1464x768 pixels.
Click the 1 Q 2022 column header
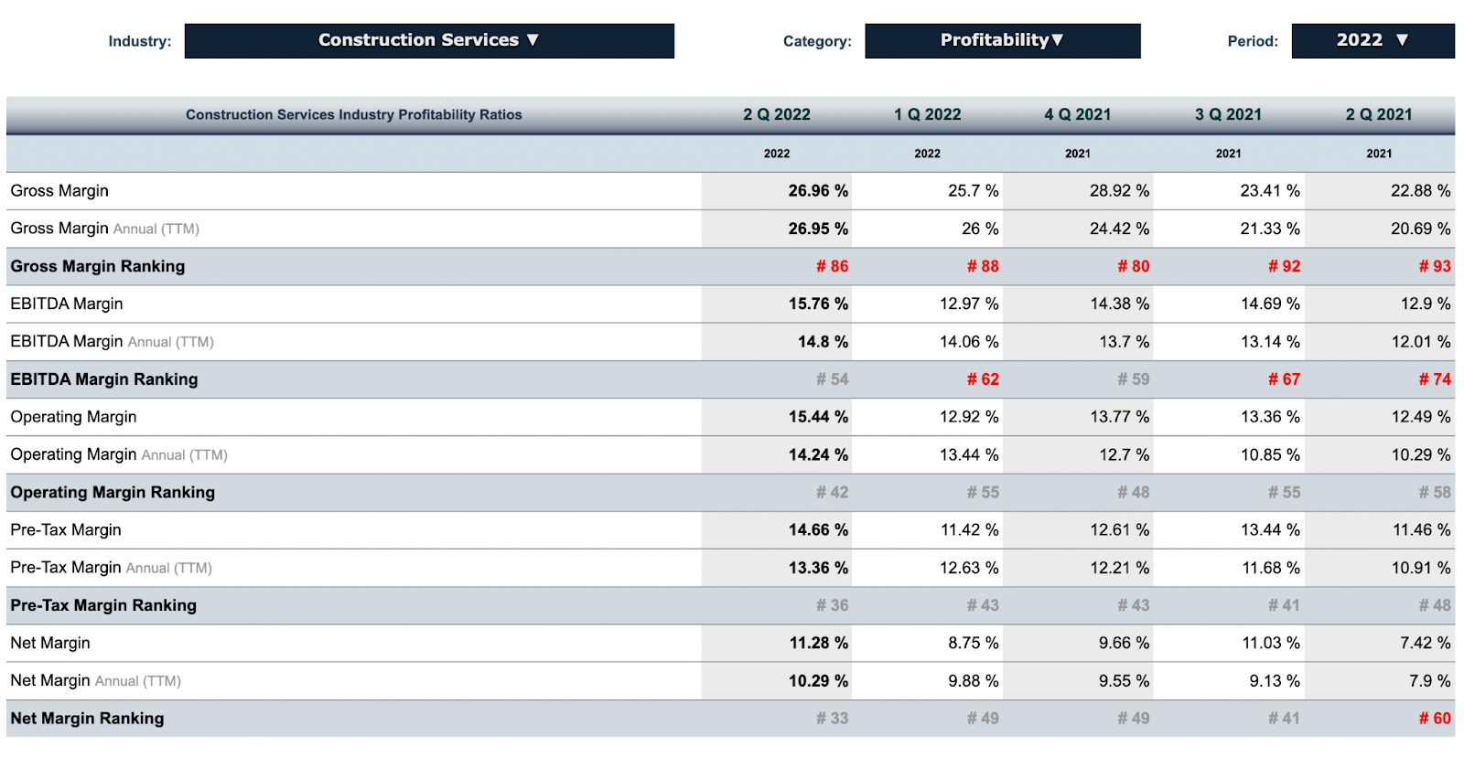coord(926,114)
